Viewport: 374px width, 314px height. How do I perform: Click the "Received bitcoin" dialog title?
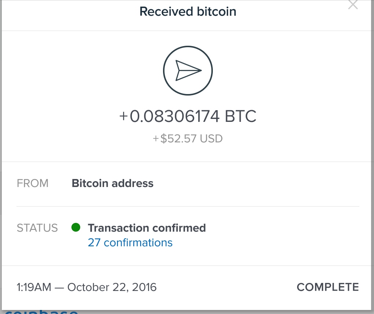click(x=188, y=12)
